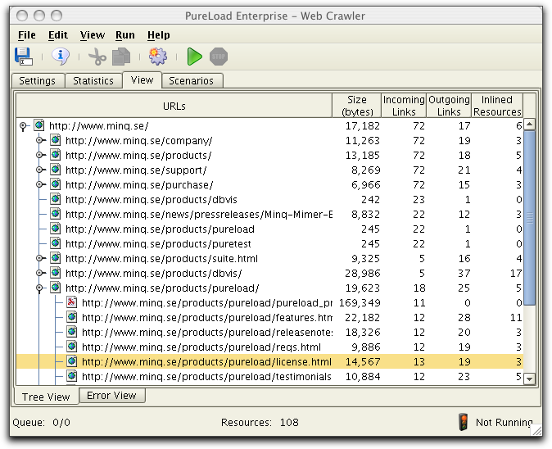
Task: Click the scrollbar up arrow
Action: coord(529,125)
